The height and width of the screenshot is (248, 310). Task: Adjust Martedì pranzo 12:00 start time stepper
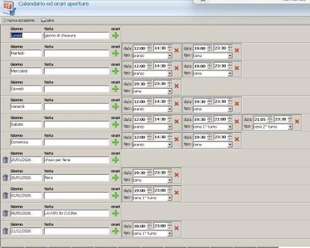coord(149,48)
